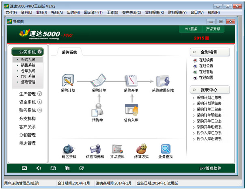Click the 速达5000 PRO logo

(x=46, y=34)
